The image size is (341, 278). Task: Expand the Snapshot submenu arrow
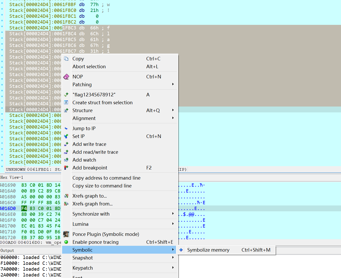tap(173, 257)
